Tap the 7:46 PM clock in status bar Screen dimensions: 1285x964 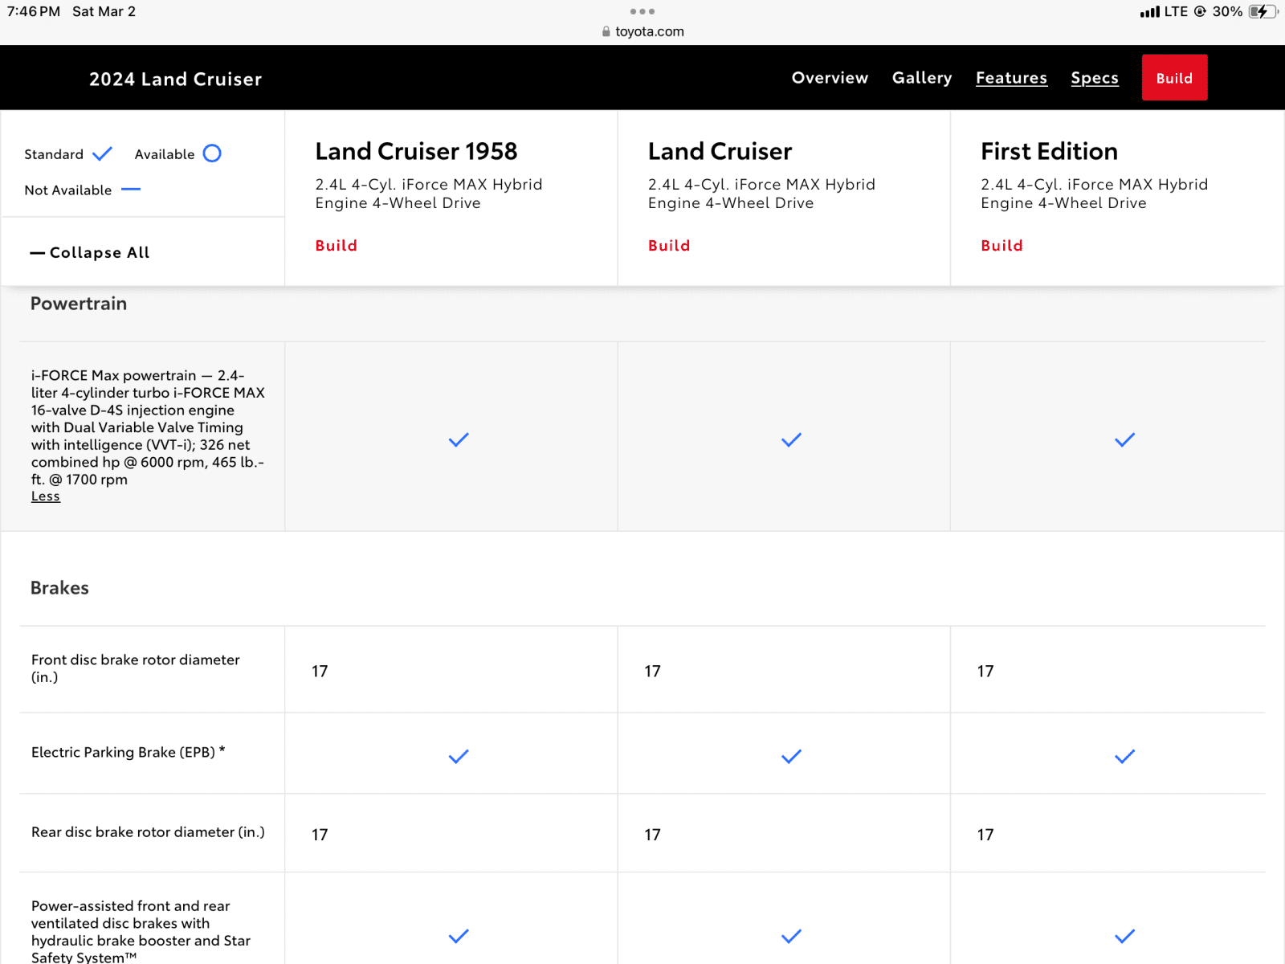pos(34,11)
